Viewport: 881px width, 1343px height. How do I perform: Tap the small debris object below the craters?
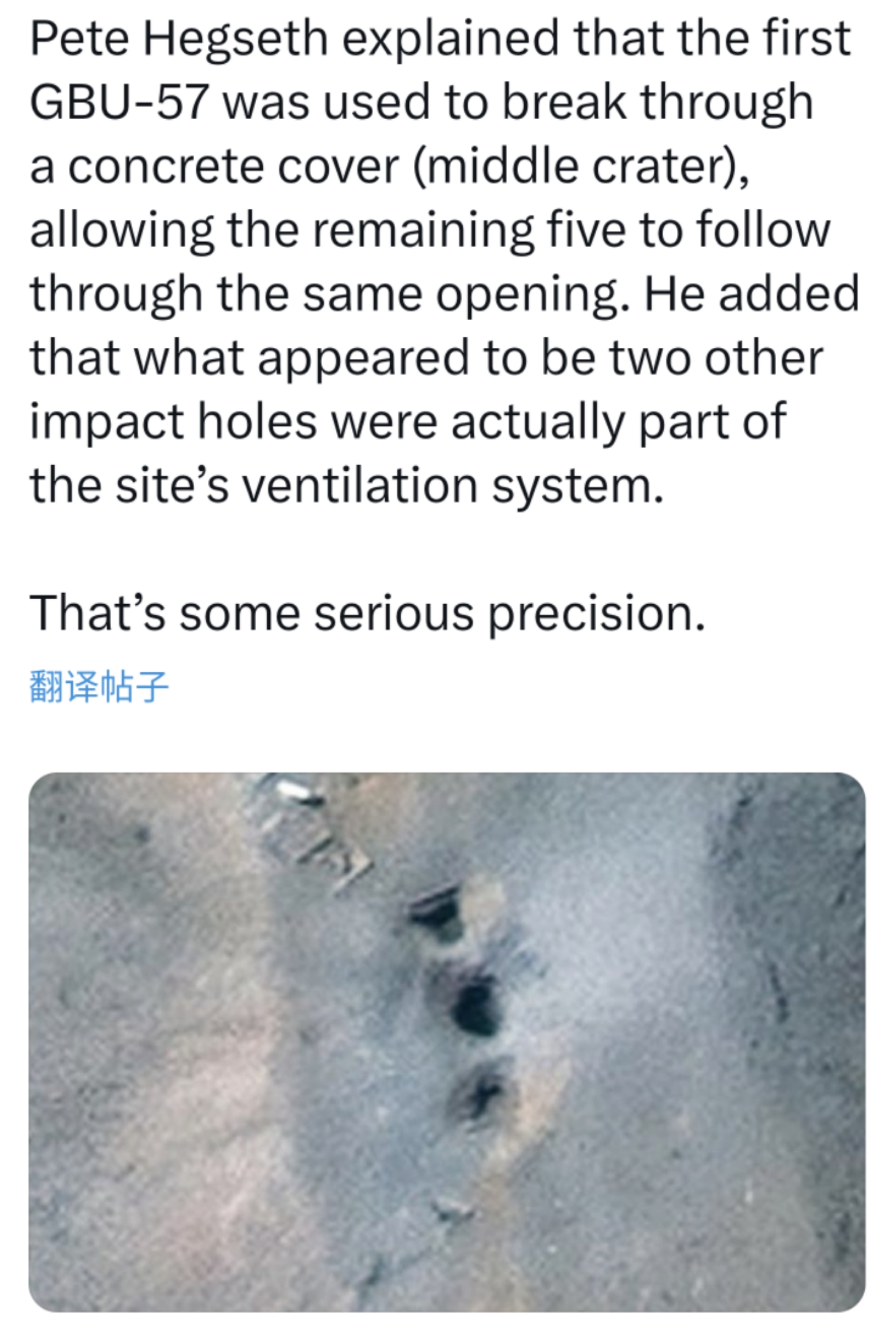(454, 1206)
